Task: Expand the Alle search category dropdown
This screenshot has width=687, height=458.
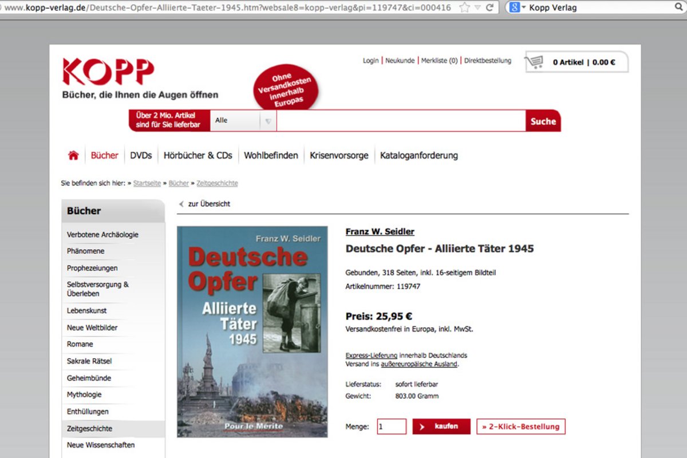Action: point(268,121)
